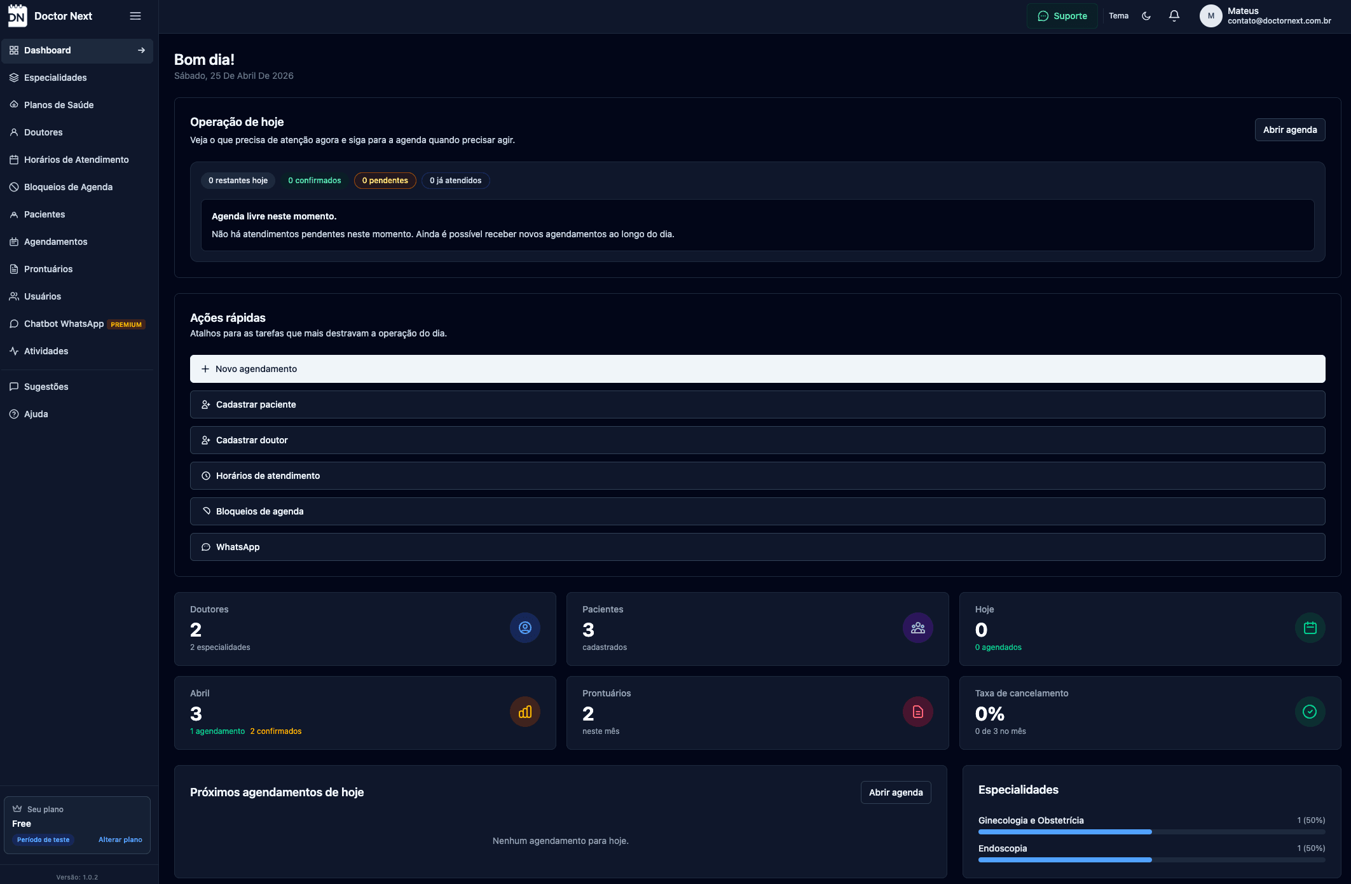Open Atividades from the sidebar
The width and height of the screenshot is (1351, 884).
click(46, 350)
